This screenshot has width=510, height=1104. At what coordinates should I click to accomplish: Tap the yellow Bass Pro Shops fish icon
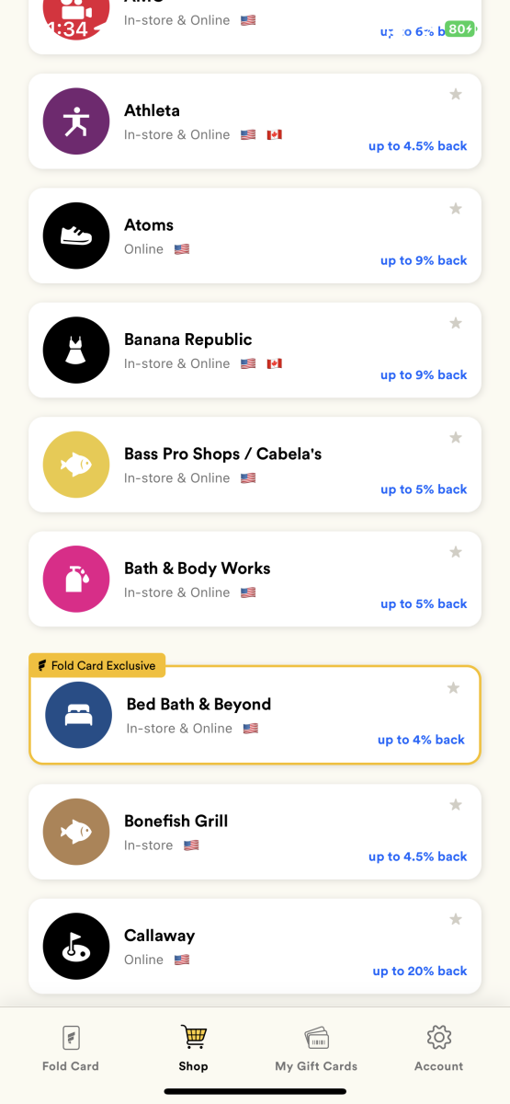[76, 465]
